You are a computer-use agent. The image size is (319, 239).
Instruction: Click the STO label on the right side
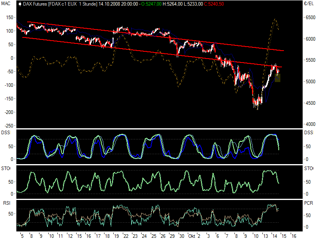[x=308, y=168]
